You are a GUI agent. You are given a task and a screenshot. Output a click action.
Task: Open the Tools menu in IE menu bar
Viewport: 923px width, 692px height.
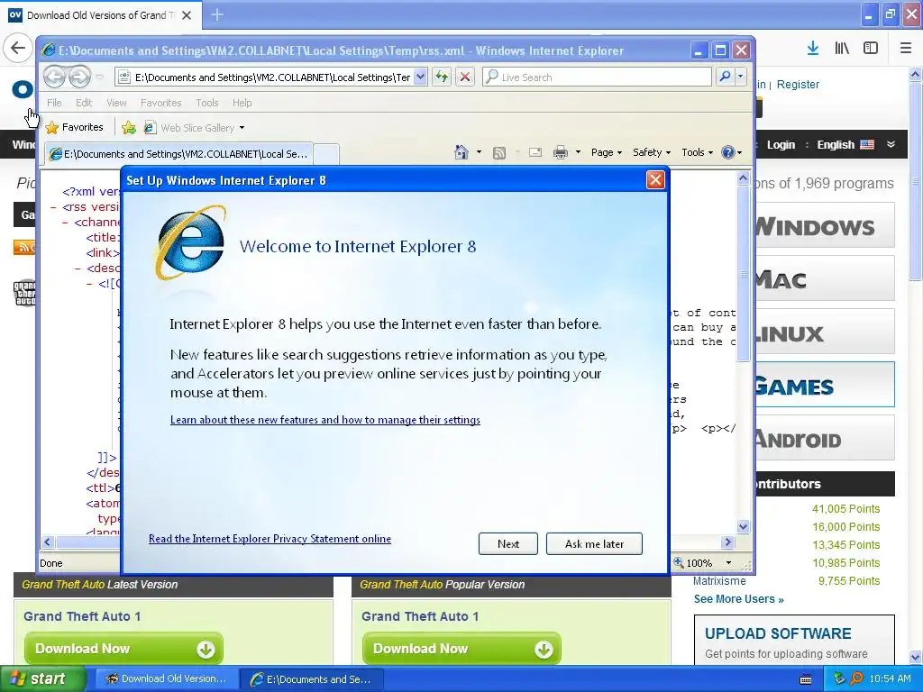point(207,103)
